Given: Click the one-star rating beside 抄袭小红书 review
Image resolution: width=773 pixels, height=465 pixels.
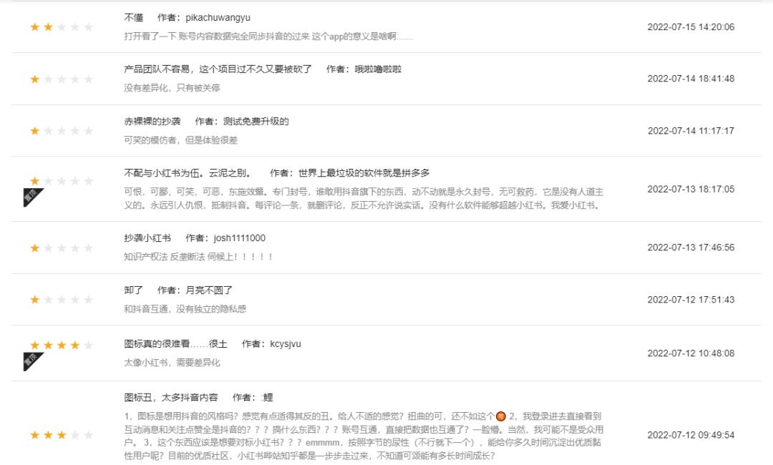Looking at the screenshot, I should [x=62, y=248].
